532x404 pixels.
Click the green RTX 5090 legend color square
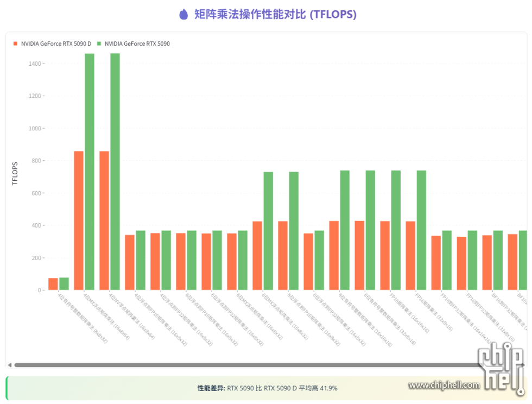tap(99, 43)
